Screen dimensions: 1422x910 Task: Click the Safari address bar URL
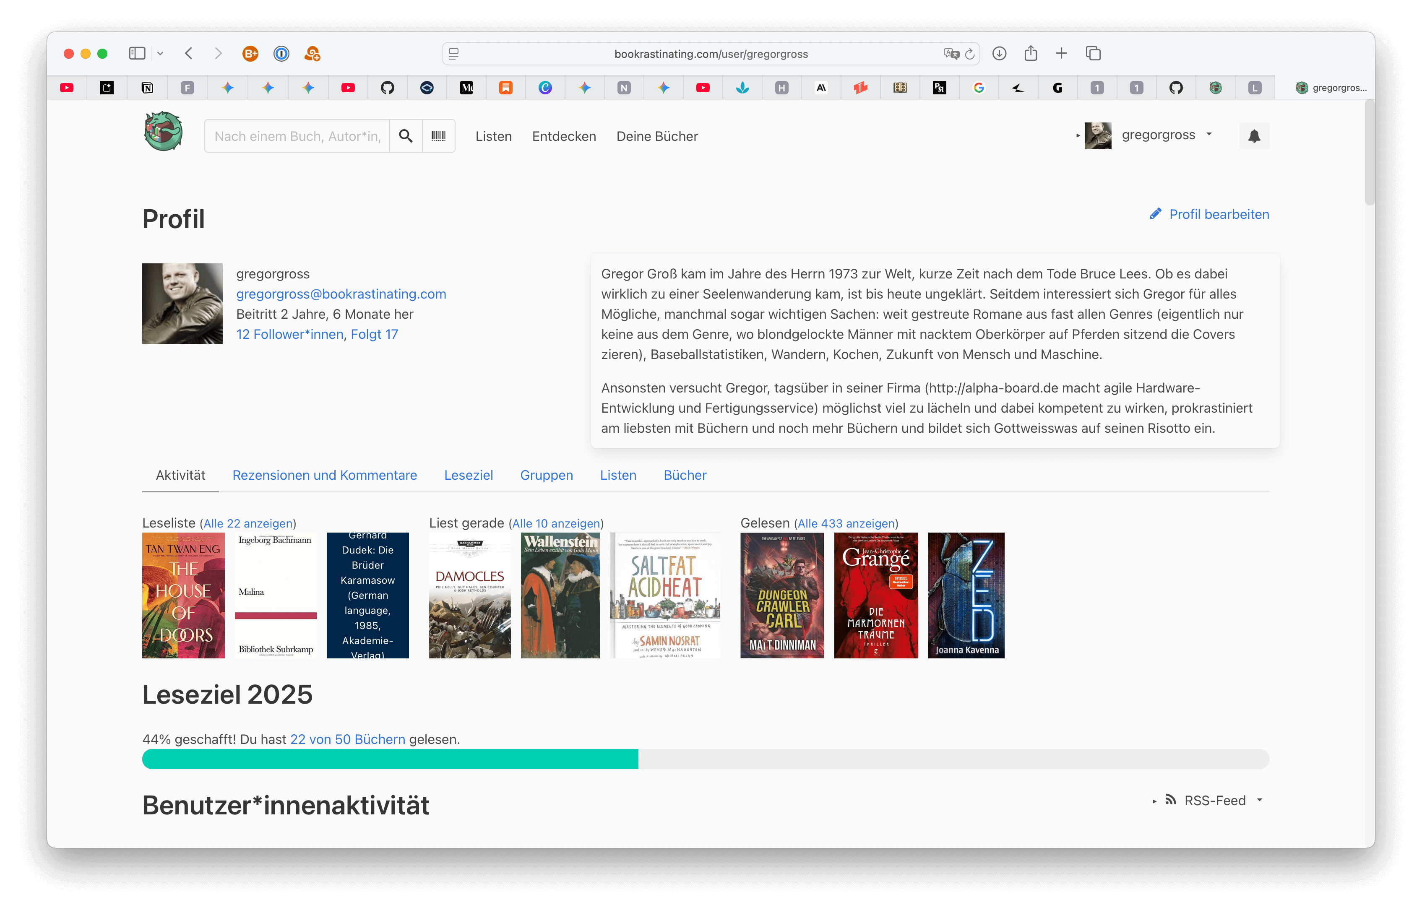tap(711, 54)
